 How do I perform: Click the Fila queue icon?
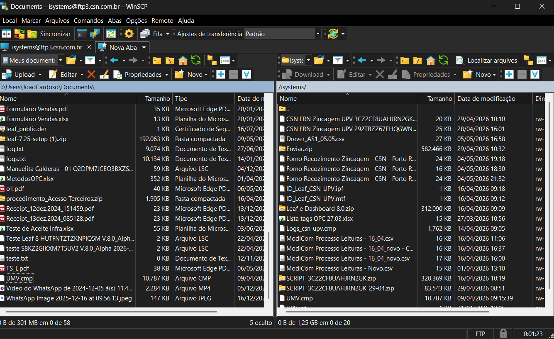click(x=145, y=34)
